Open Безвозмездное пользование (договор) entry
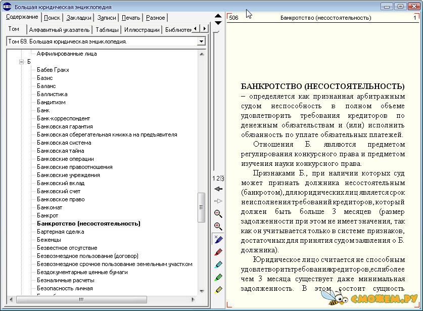The height and width of the screenshot is (311, 423). [87, 256]
